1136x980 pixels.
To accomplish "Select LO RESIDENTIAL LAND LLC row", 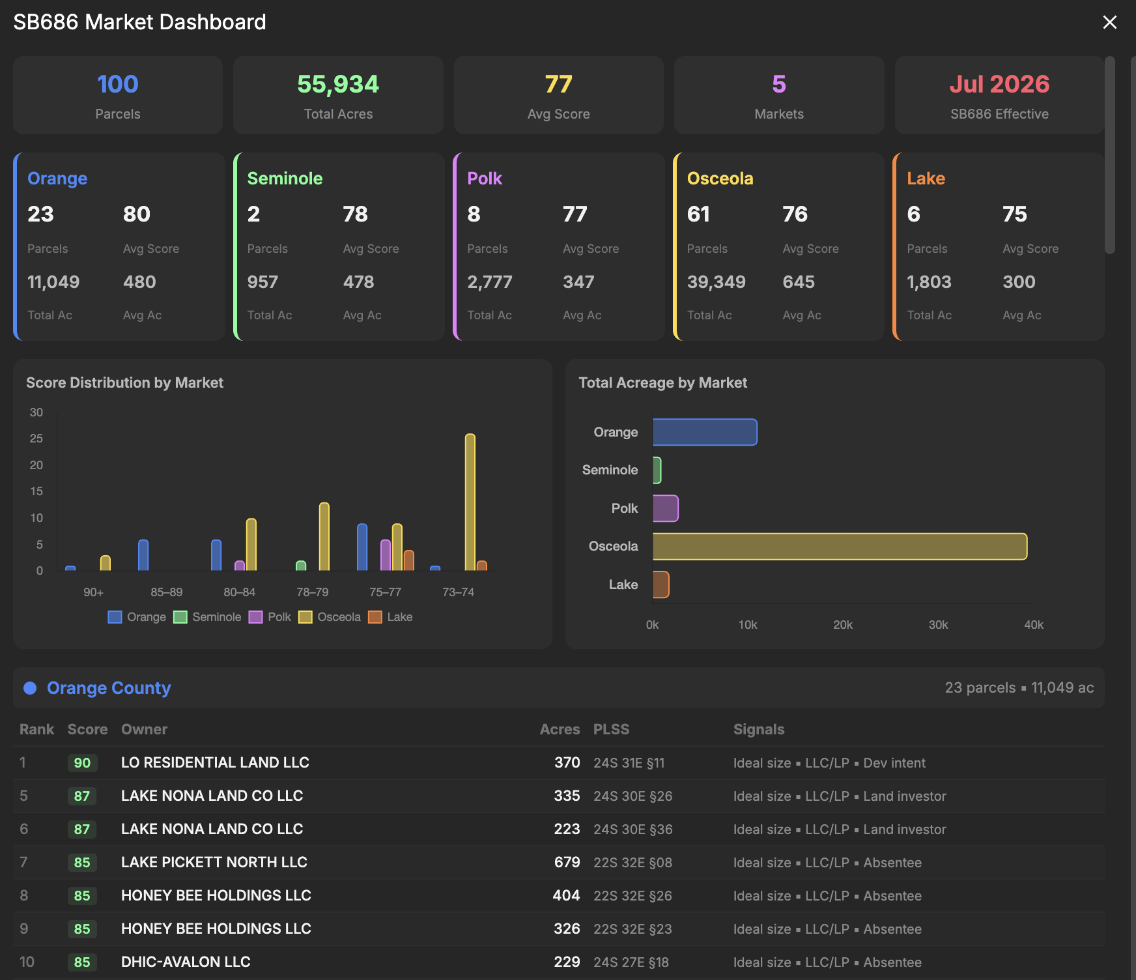I will 559,762.
